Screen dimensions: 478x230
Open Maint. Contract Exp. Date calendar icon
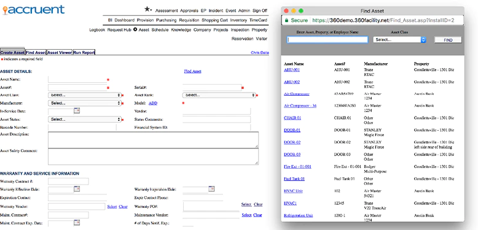tap(77, 223)
